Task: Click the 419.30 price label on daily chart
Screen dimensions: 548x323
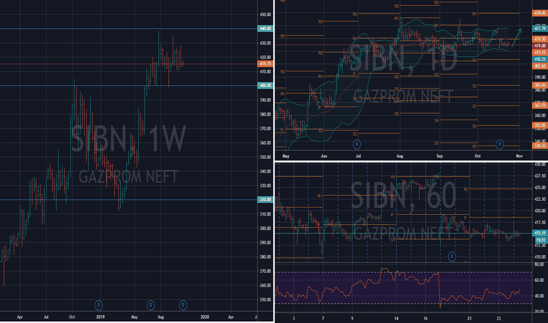Action: coord(540,39)
